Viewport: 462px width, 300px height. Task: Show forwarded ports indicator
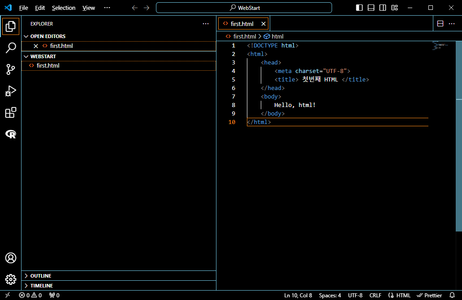coord(54,295)
